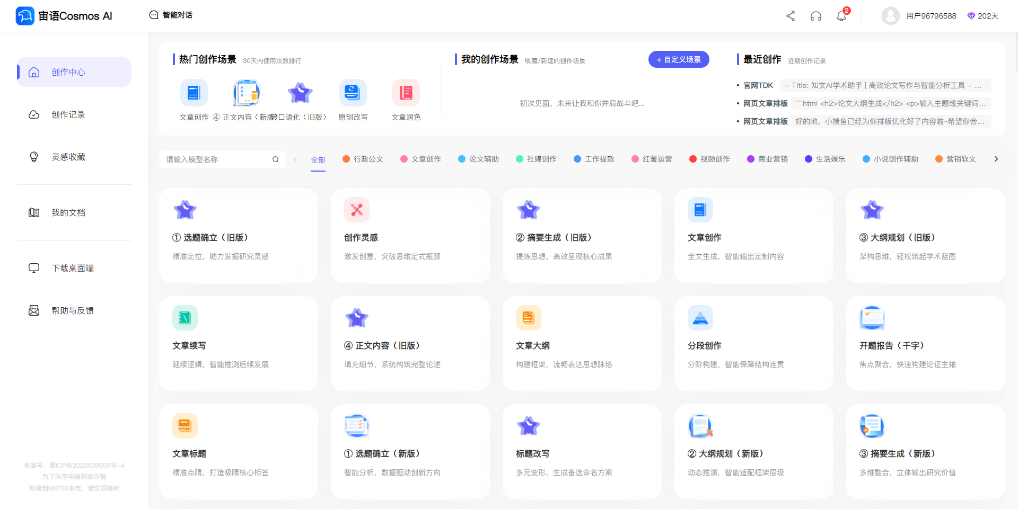Viewport: 1018px width, 509px height.
Task: Click the ③ 摘要生成（新版）card icon
Action: 872,426
